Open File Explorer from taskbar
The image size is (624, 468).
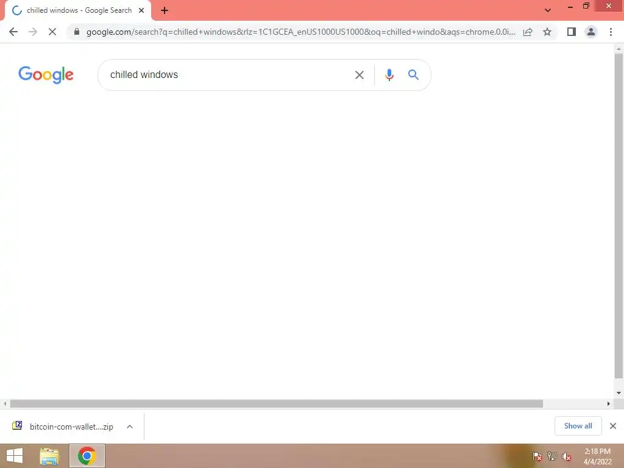(x=49, y=456)
